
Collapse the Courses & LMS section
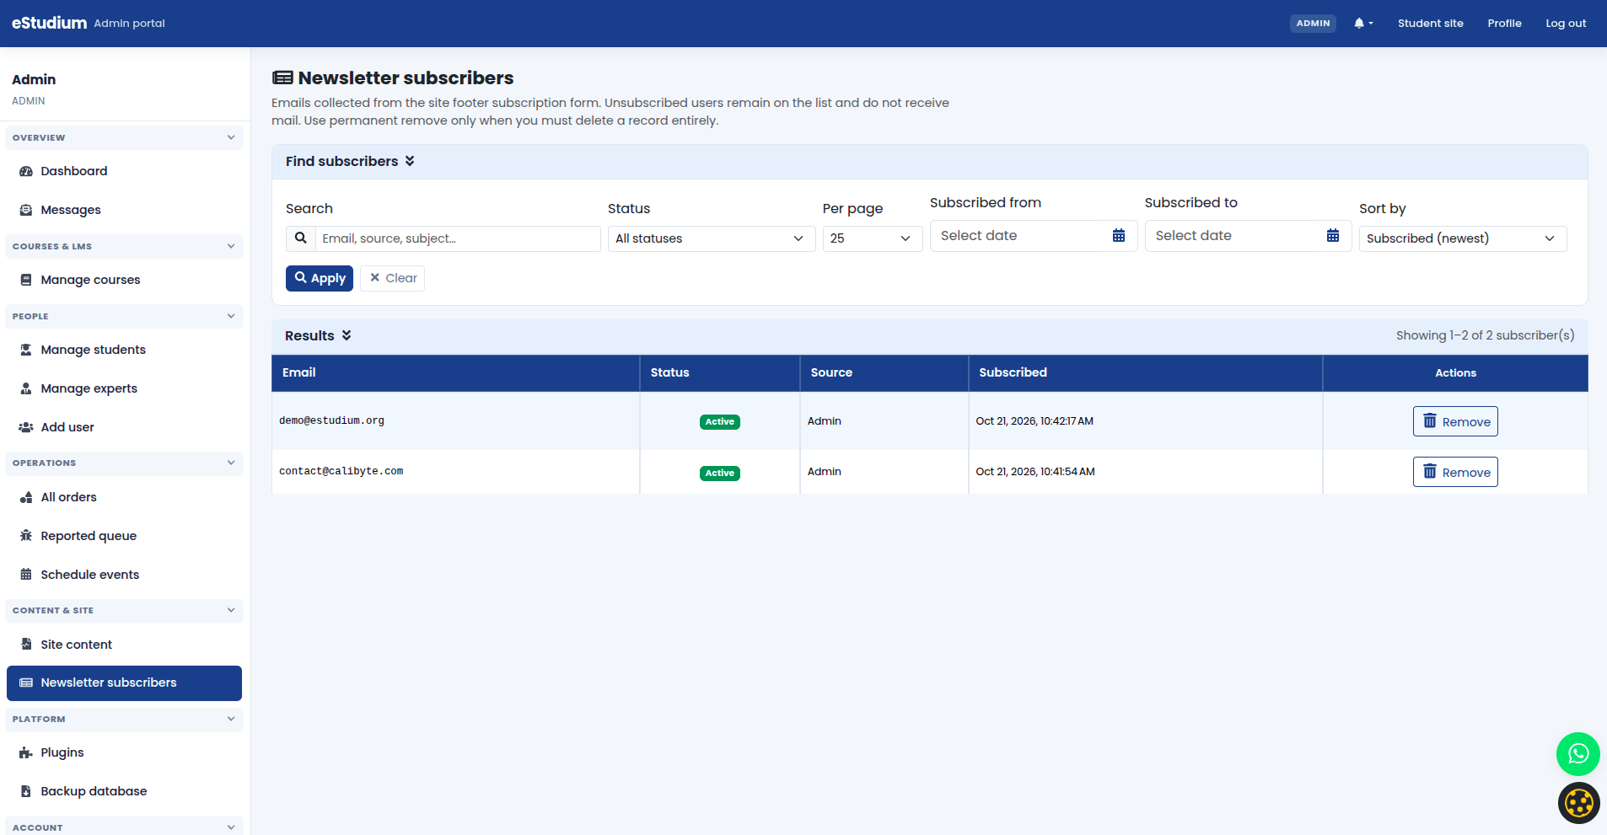pos(124,246)
